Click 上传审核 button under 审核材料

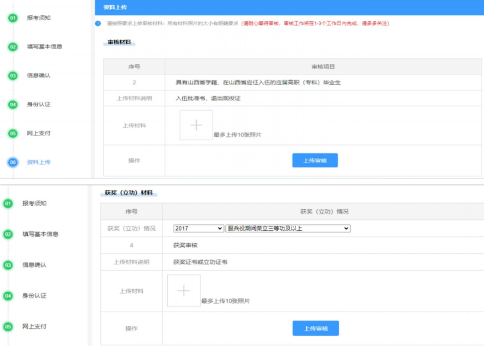click(x=315, y=160)
